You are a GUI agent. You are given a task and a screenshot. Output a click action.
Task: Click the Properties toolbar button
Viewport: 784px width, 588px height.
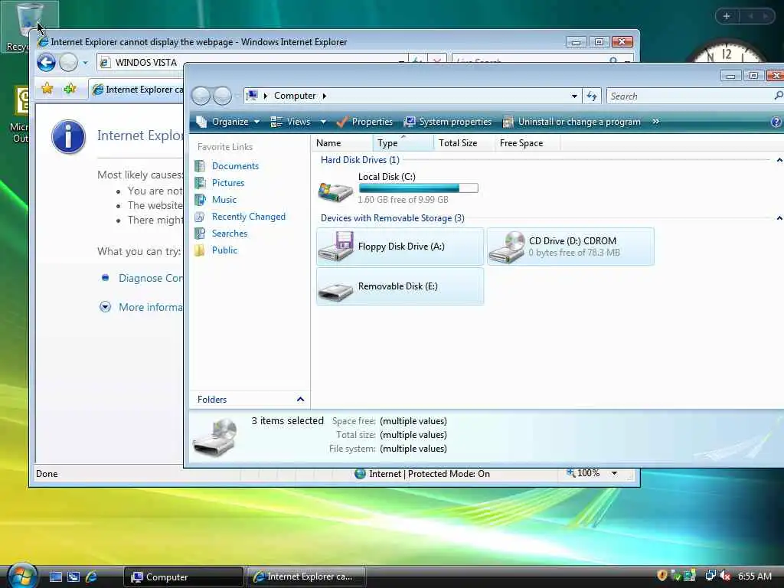pyautogui.click(x=364, y=122)
